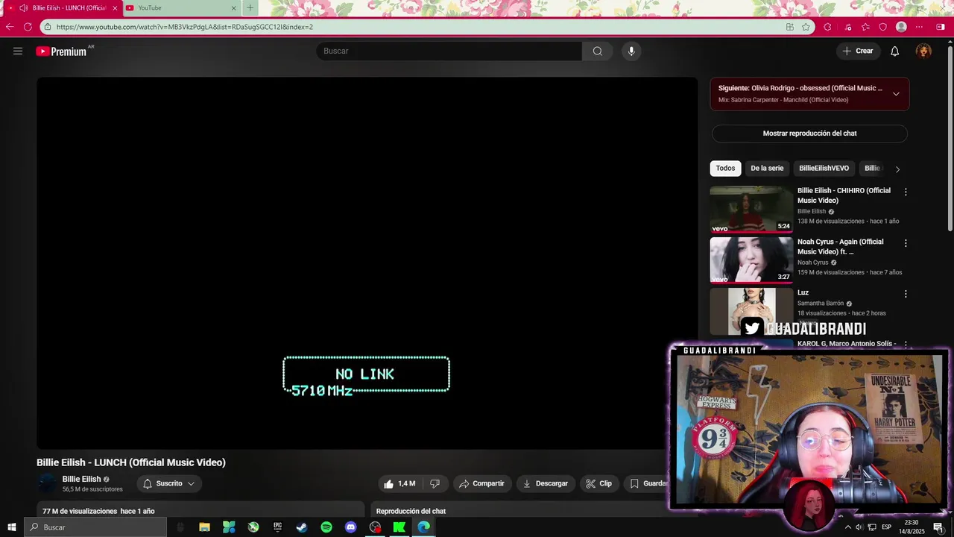Image resolution: width=954 pixels, height=537 pixels.
Task: Open the YouTube guide hamburger menu
Action: tap(18, 51)
